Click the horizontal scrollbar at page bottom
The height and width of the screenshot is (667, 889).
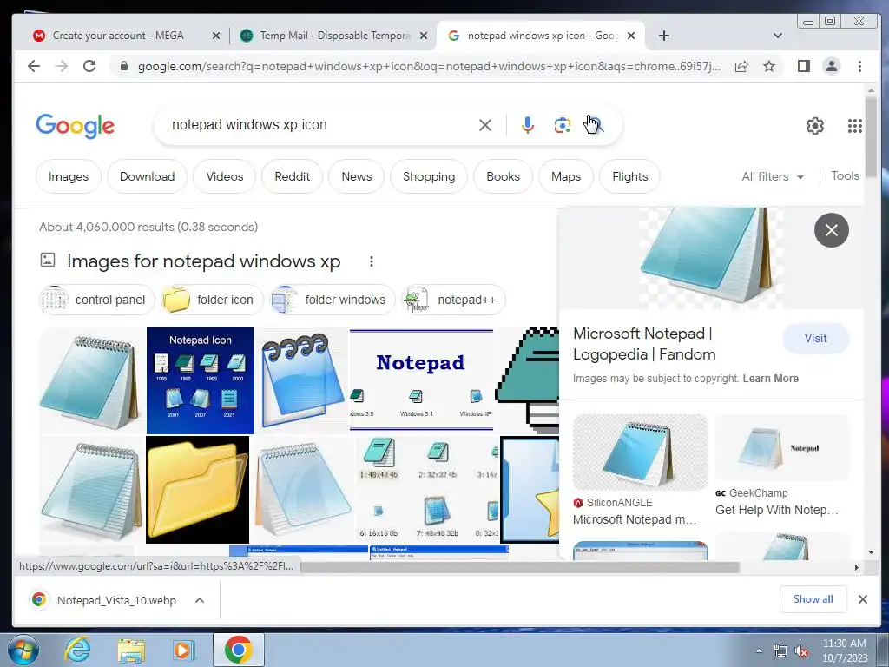click(519, 567)
